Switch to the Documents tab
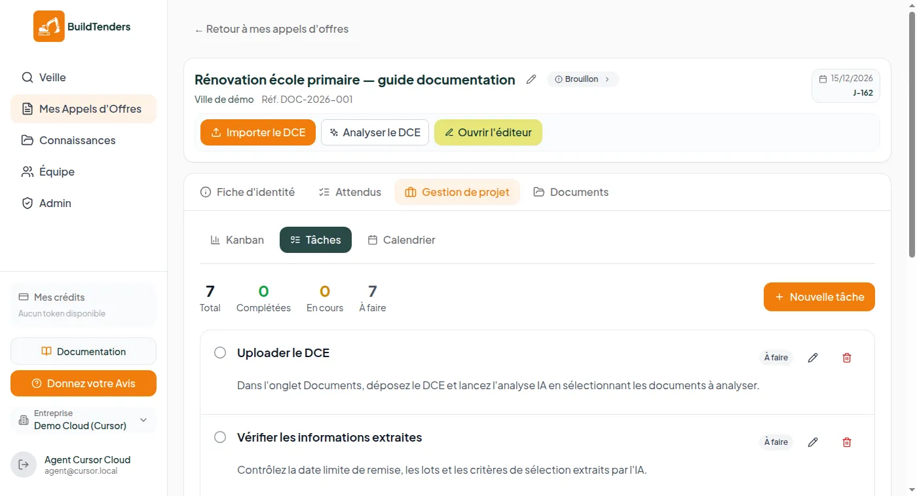Viewport: 917px width, 496px height. click(x=571, y=192)
